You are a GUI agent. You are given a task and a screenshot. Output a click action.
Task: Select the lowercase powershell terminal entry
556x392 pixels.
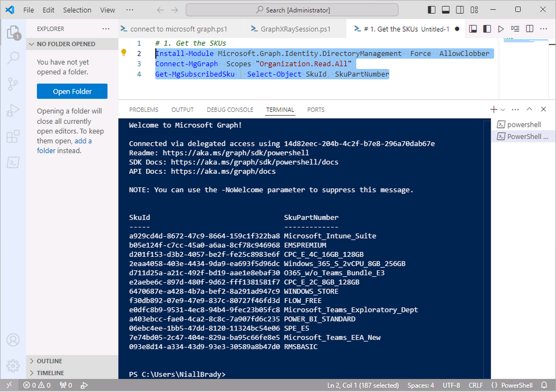pyautogui.click(x=523, y=125)
